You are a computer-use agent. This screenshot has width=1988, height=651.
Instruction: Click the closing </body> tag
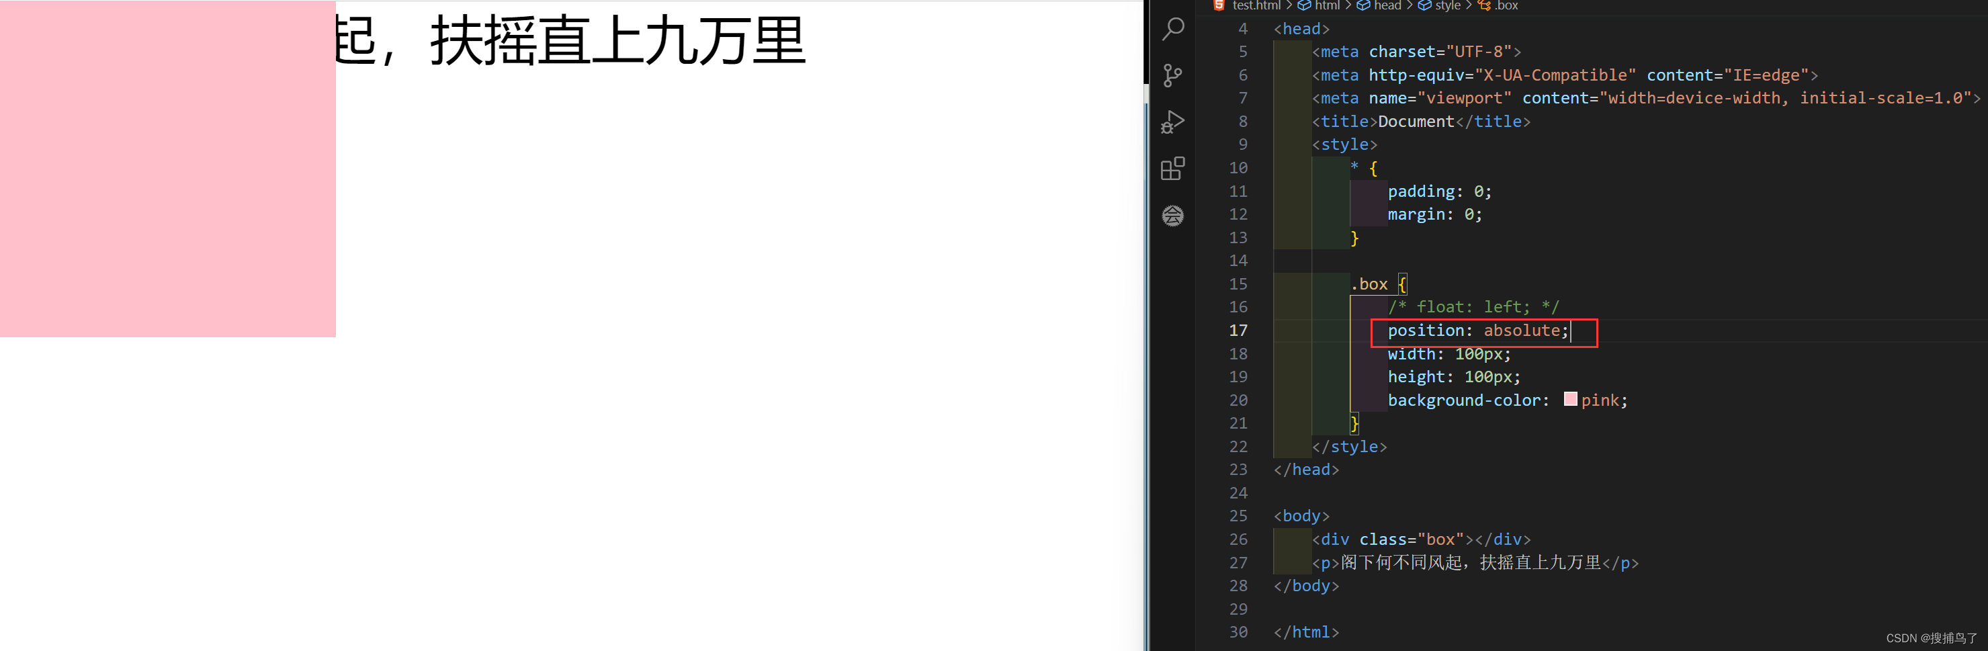point(1306,585)
